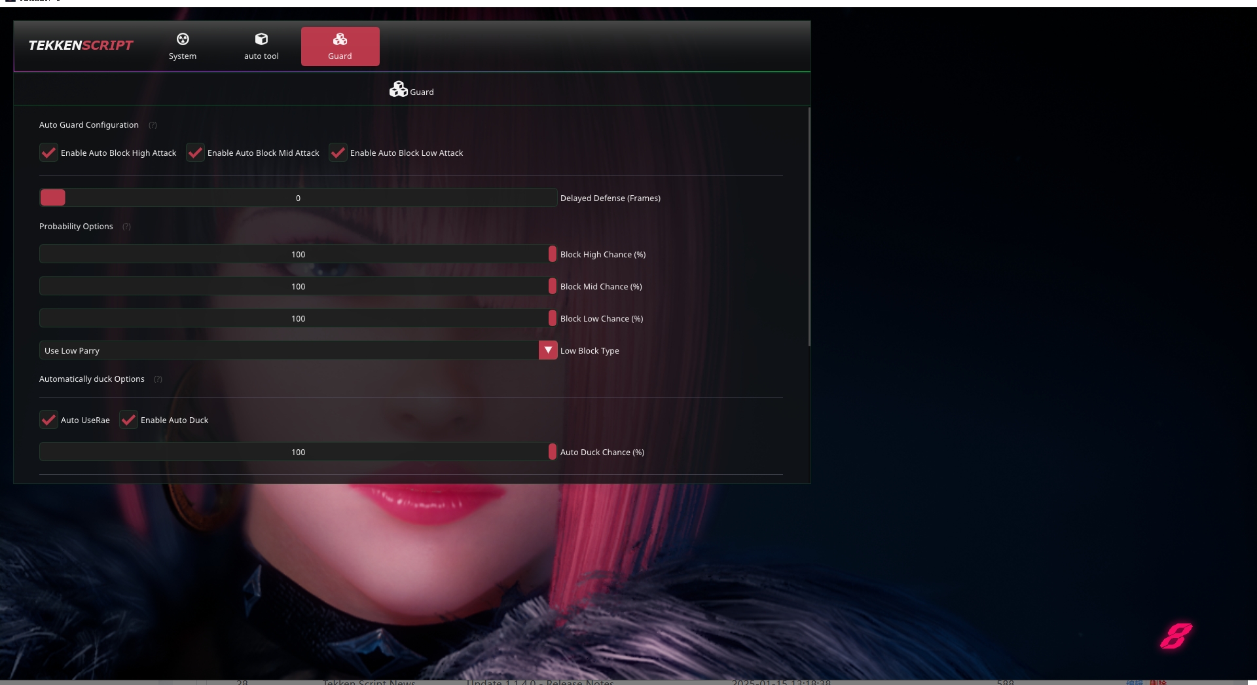Click the Delayed Defense (Frames) label
This screenshot has height=685, width=1257.
coord(610,198)
